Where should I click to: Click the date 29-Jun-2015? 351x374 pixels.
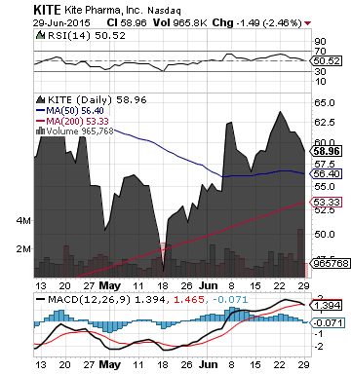click(61, 23)
